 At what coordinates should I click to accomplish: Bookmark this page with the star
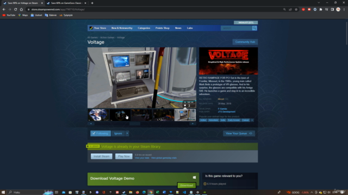(x=296, y=10)
